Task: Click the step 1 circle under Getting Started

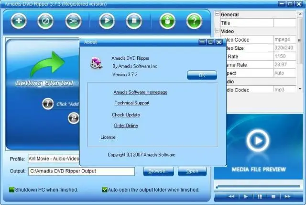Action: coord(48,103)
